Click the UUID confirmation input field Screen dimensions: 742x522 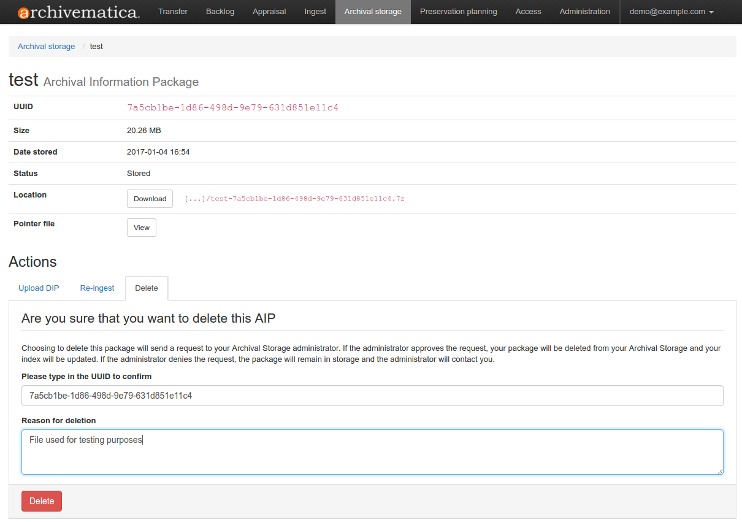[372, 396]
